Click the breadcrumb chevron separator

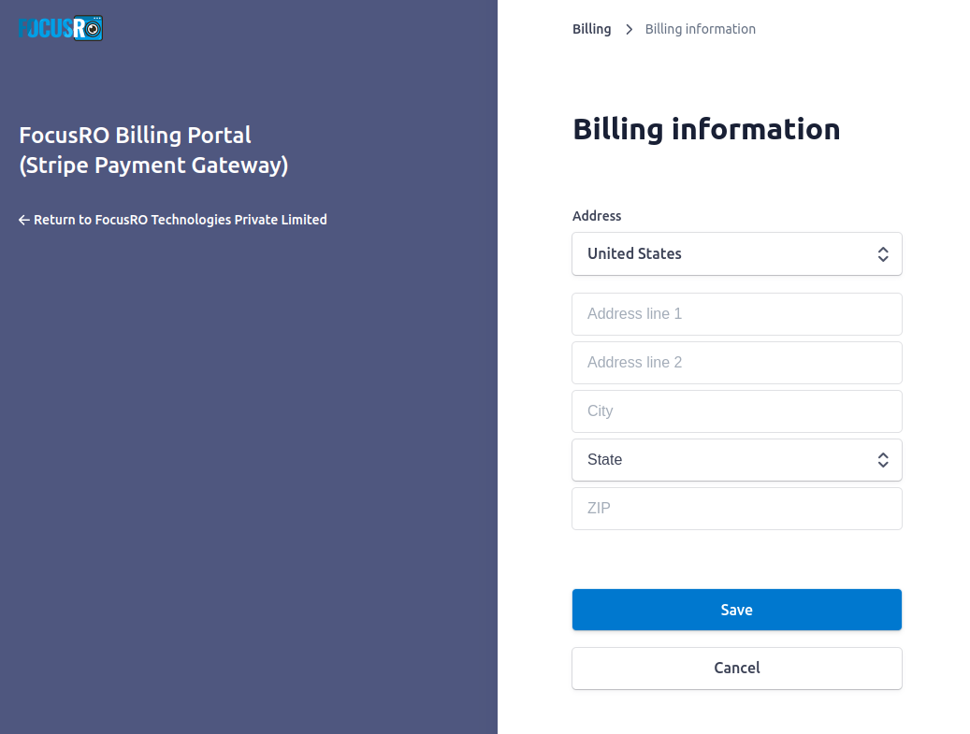click(x=630, y=30)
